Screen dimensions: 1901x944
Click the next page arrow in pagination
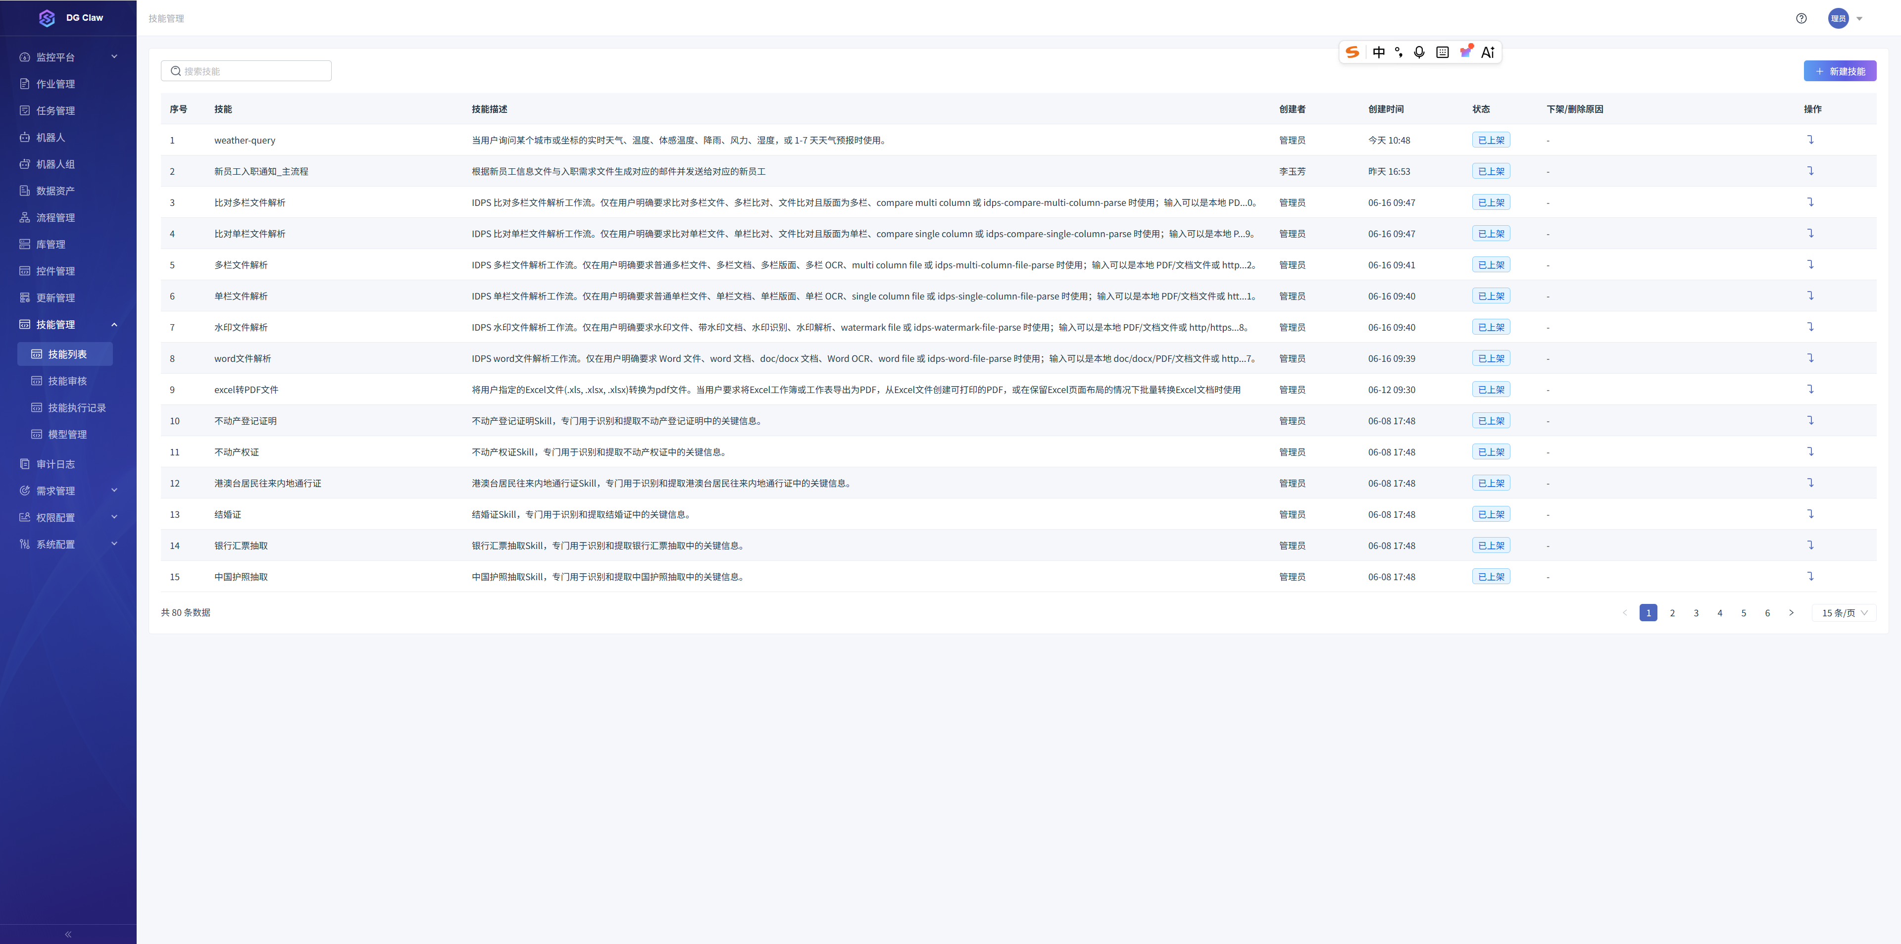[x=1791, y=613]
